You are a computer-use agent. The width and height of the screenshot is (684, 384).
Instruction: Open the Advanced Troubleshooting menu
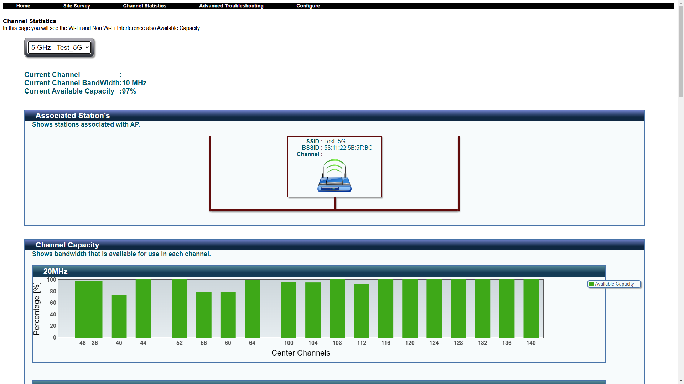(231, 6)
